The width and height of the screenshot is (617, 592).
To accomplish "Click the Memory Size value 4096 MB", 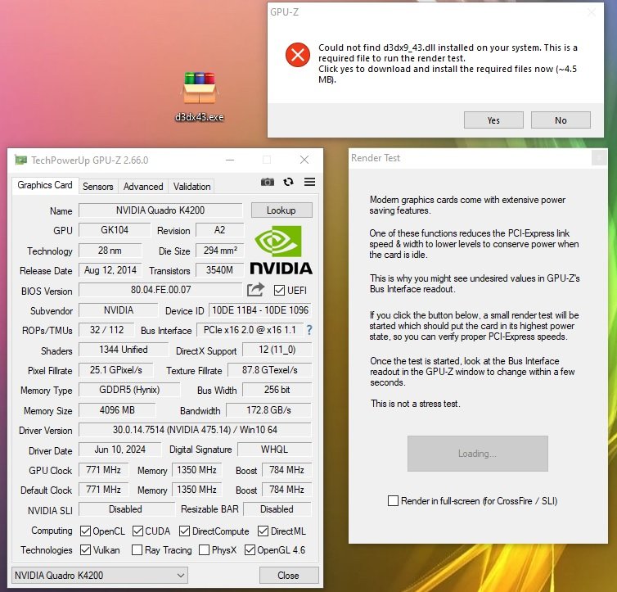I will point(117,410).
